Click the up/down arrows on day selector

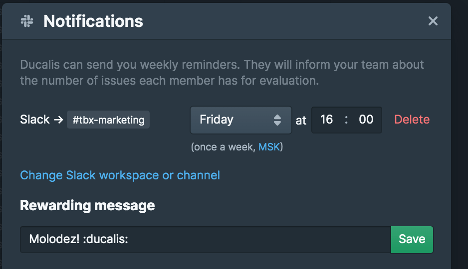(x=277, y=120)
